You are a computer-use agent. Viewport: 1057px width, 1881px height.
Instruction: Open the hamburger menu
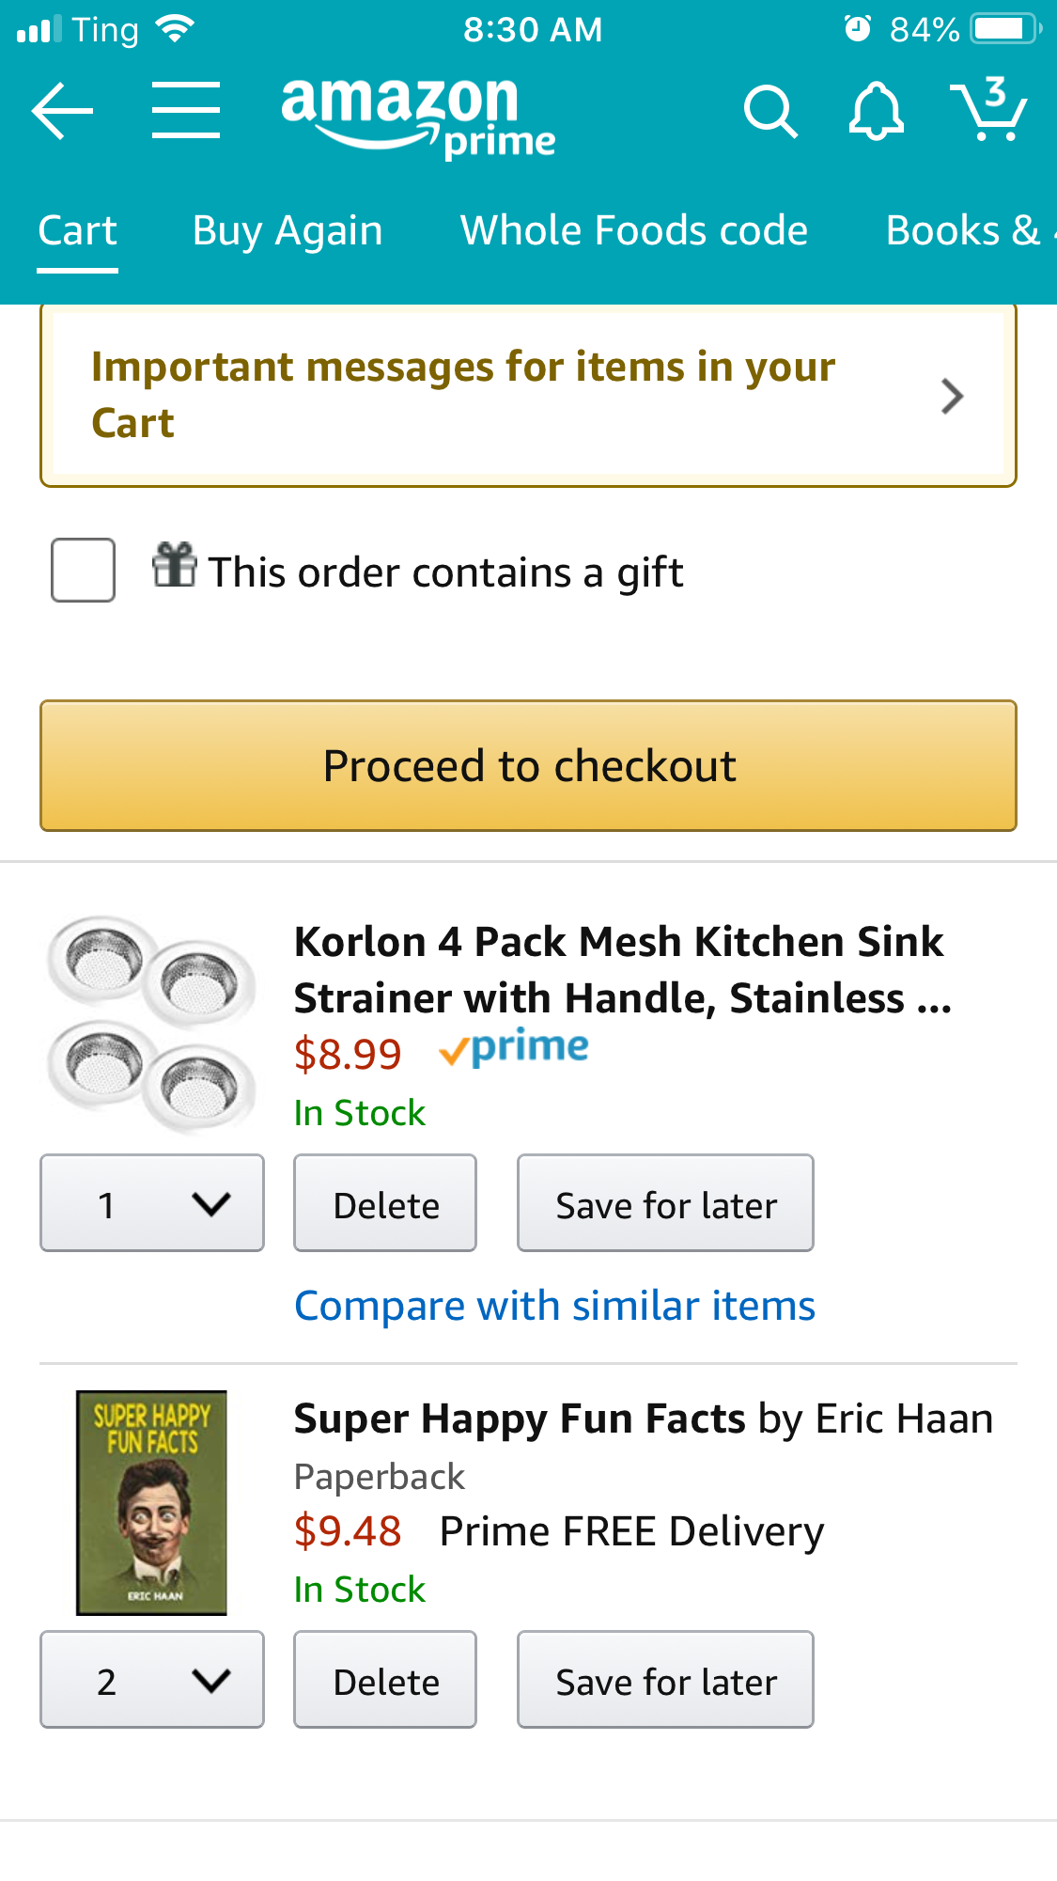tap(186, 110)
